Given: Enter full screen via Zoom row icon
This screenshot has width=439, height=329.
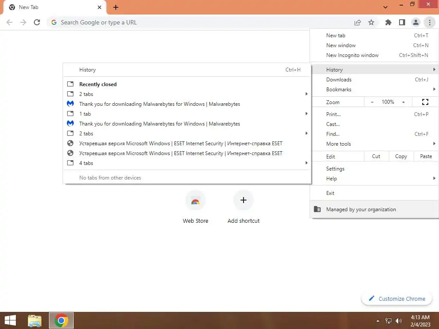Looking at the screenshot, I should point(425,102).
